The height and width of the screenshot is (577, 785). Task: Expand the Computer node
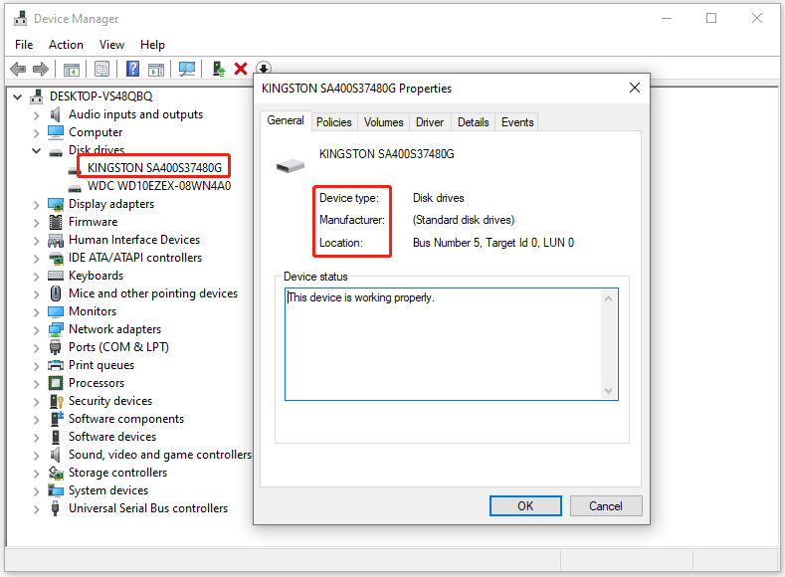coord(36,133)
